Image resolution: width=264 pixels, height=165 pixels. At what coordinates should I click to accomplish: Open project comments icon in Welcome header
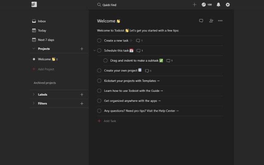pos(201,21)
